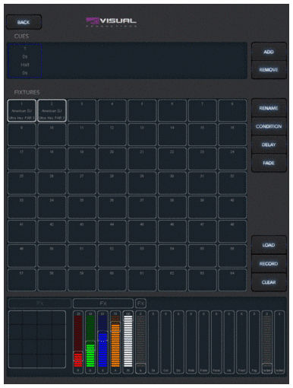
Task: Select empty fixture slot 33
Action: [x=22, y=207]
